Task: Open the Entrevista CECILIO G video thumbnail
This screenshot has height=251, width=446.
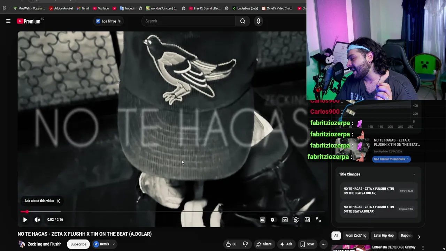Action: pos(351,248)
